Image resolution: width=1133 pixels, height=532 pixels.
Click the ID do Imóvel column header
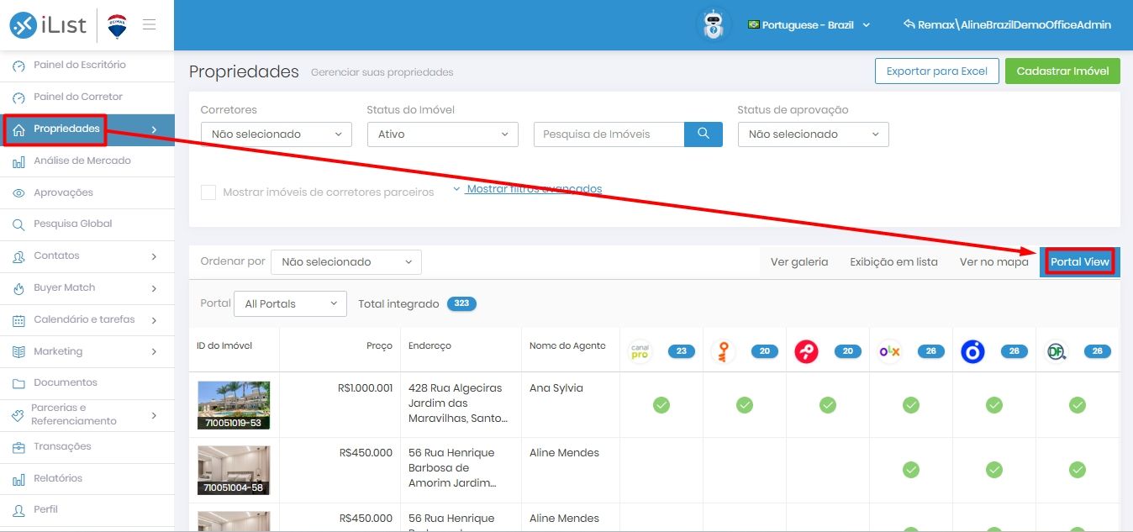tap(224, 345)
